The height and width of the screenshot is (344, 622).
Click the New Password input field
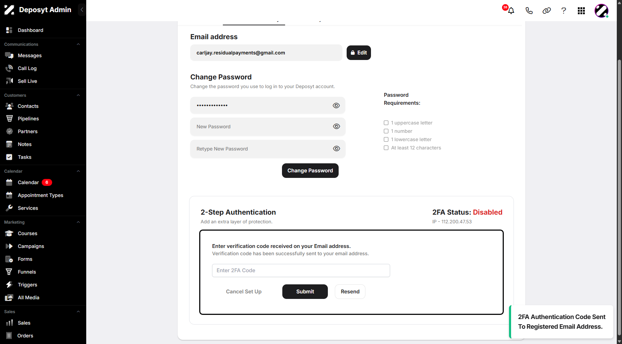coord(268,127)
